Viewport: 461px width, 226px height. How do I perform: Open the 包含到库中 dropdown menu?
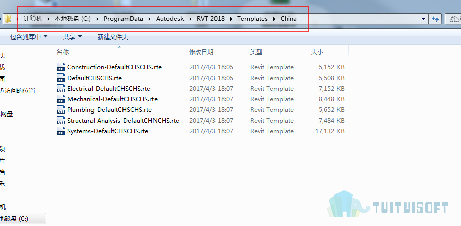[28, 36]
